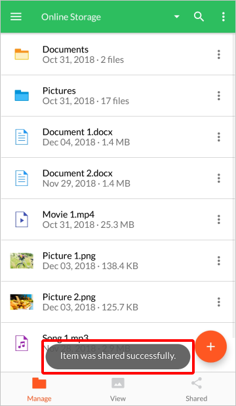The height and width of the screenshot is (406, 236).
Task: Tap the orange plus add button
Action: click(211, 346)
